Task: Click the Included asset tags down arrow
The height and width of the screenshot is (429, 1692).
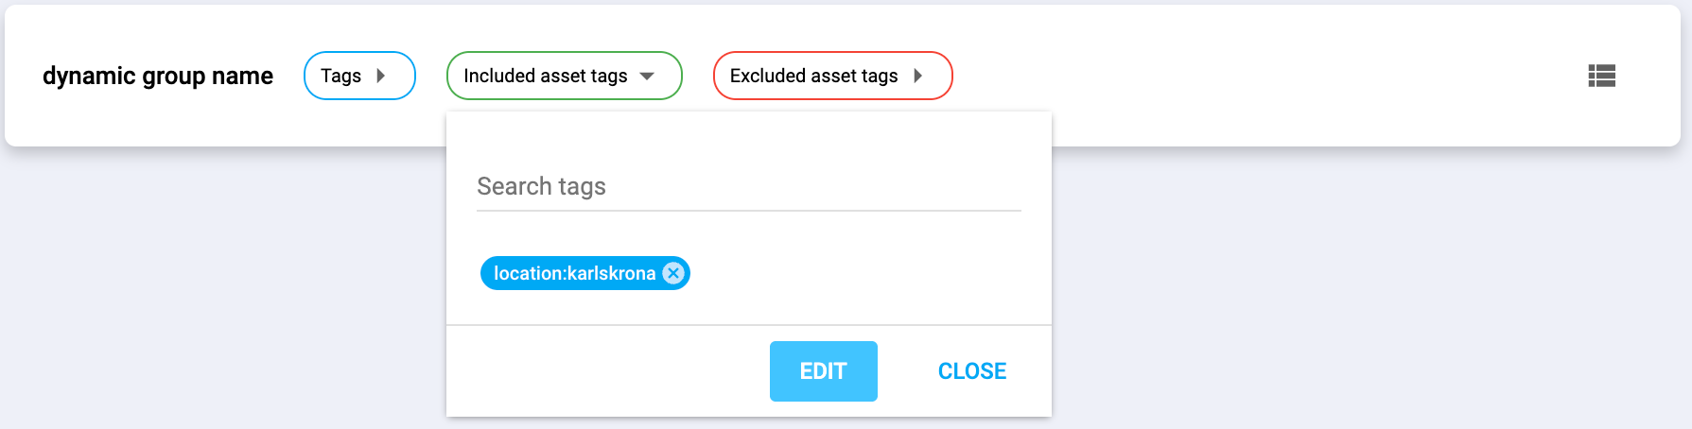Action: [647, 76]
